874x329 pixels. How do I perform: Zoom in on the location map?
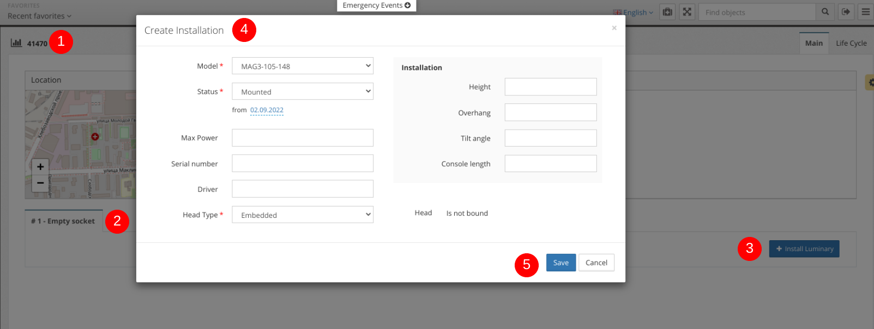tap(40, 167)
